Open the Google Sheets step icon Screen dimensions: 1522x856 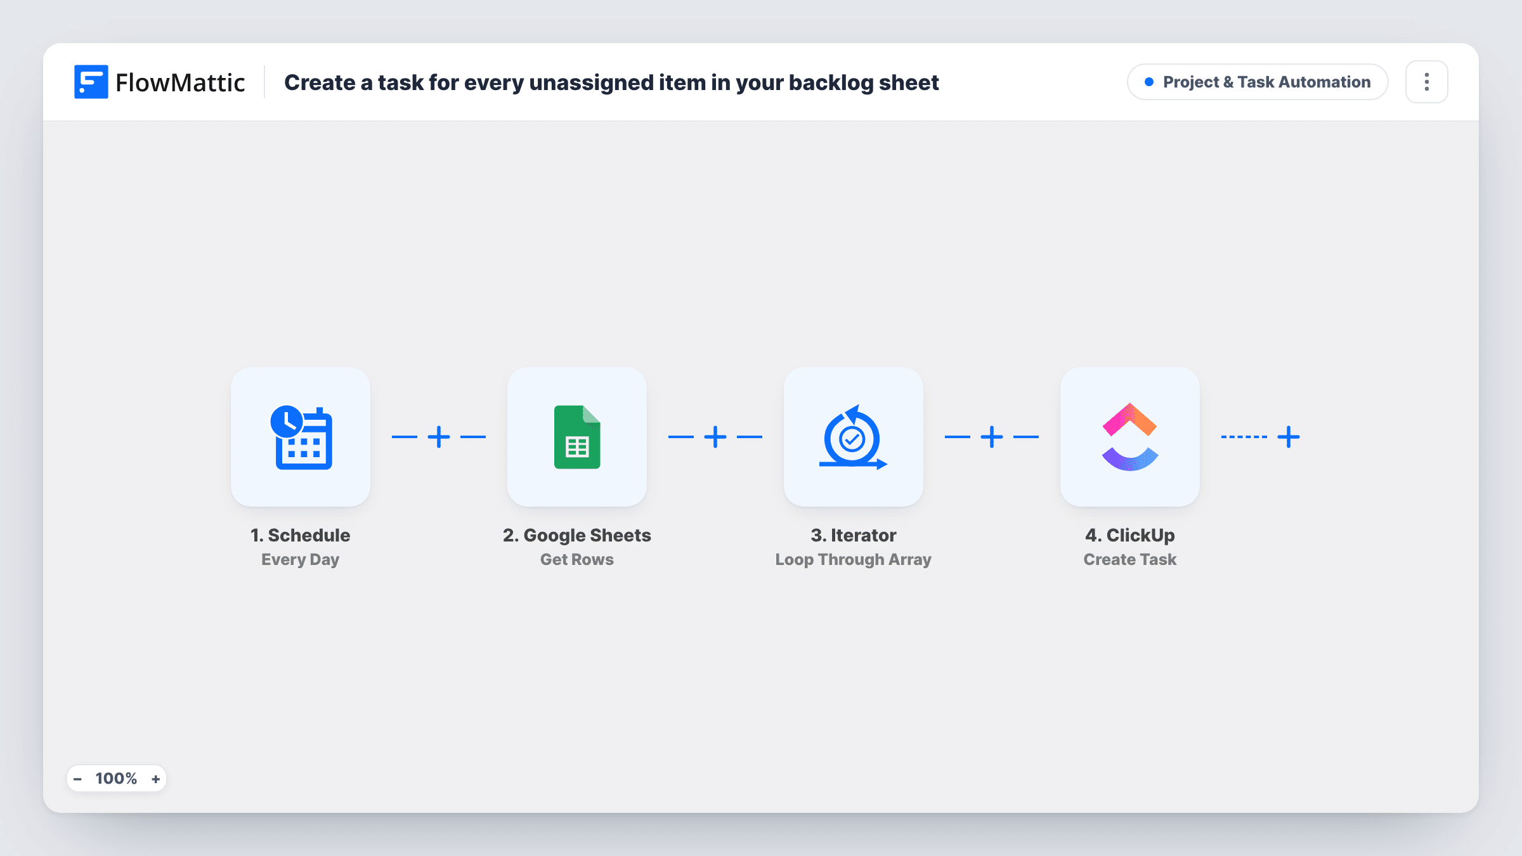pyautogui.click(x=577, y=437)
